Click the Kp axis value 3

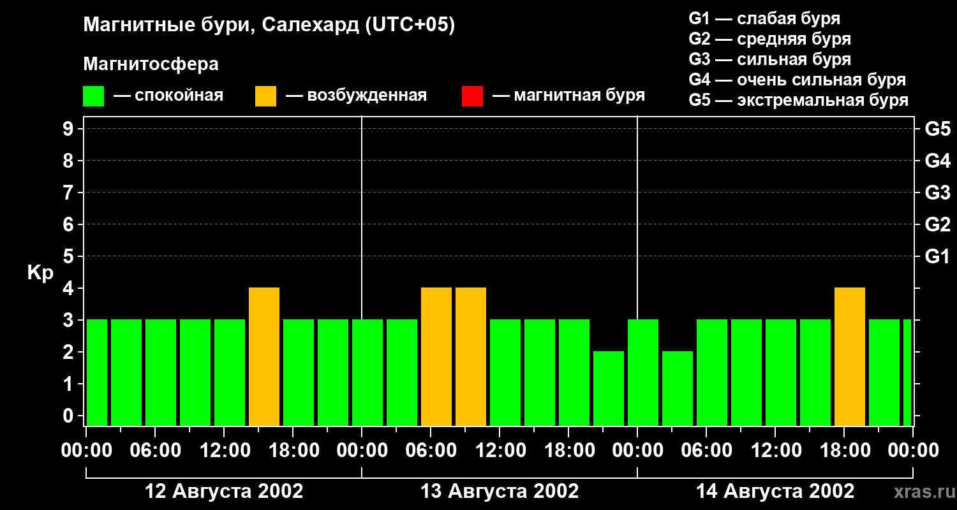70,320
